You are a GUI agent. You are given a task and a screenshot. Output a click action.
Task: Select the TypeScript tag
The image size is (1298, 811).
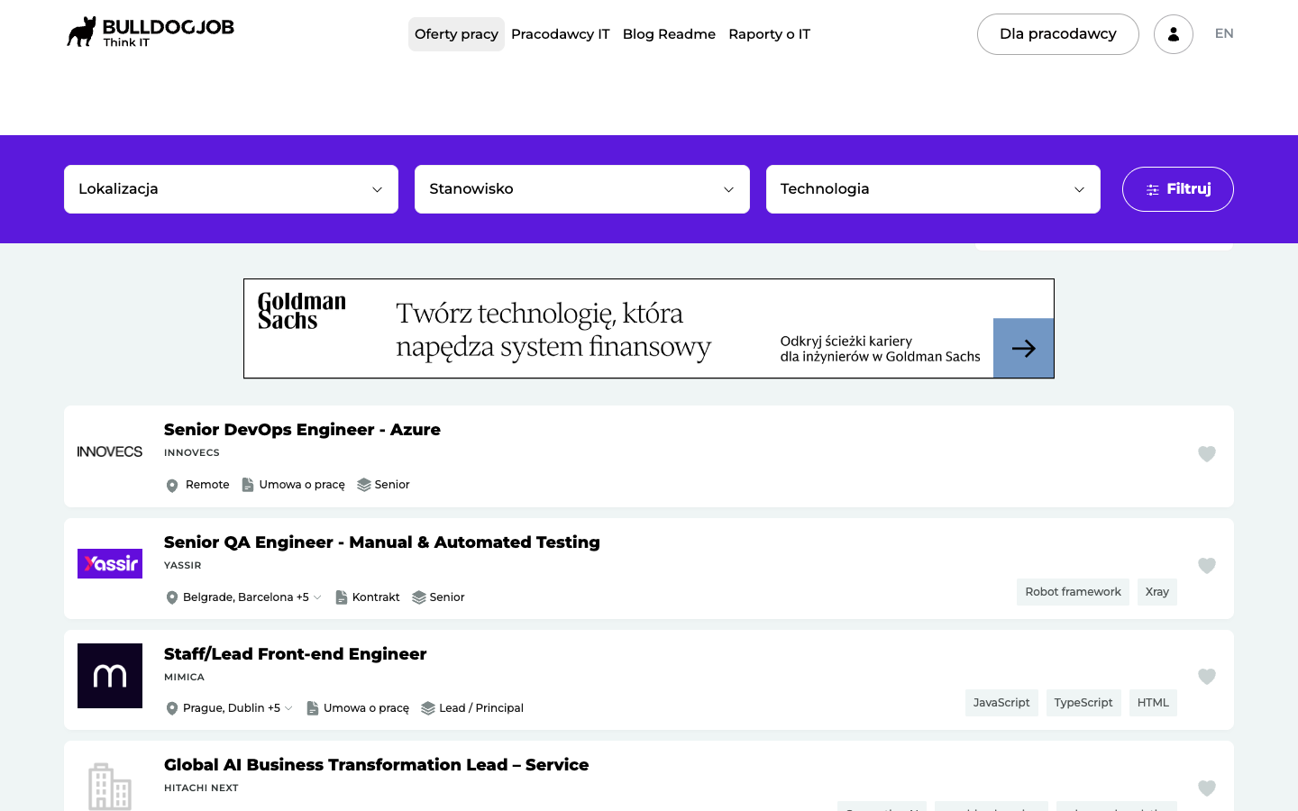[x=1083, y=703]
